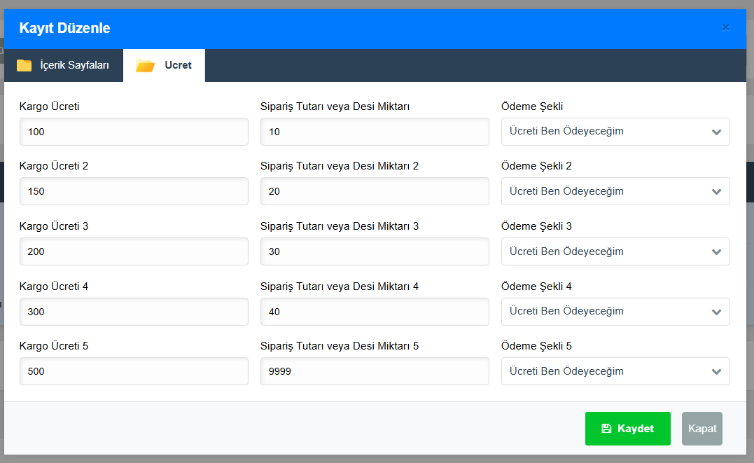Select the Kargo Ücreti 3 input box
Screen dimensions: 754x463
click(x=134, y=251)
